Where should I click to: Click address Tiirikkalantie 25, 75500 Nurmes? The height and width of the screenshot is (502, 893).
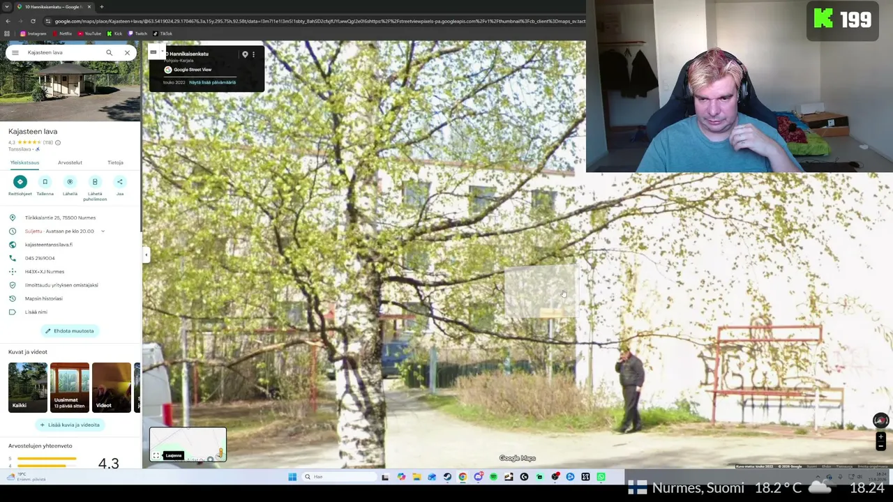click(60, 218)
